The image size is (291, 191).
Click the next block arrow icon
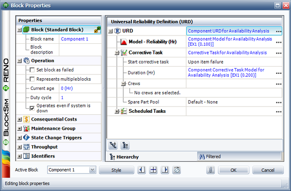pos(165,170)
